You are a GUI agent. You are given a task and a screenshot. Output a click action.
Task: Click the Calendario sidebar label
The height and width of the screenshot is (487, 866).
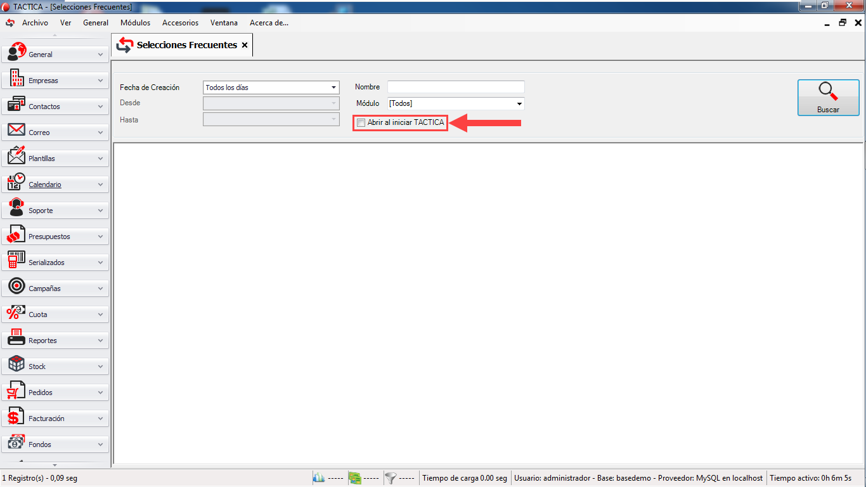coord(45,185)
